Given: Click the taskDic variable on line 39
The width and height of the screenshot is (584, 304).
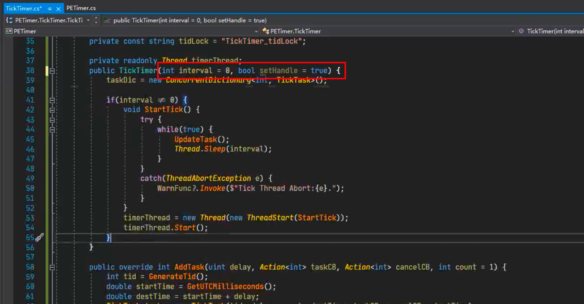Looking at the screenshot, I should [x=121, y=80].
